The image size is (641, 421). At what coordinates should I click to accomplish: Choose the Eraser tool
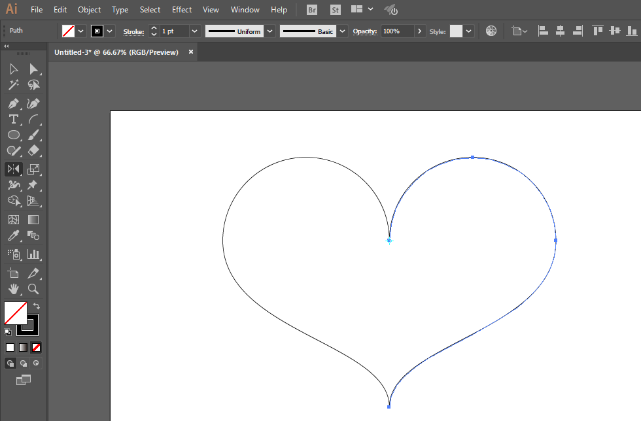click(33, 151)
